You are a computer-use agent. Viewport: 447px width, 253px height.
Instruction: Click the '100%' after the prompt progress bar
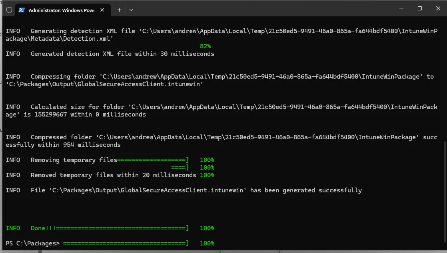(x=207, y=243)
